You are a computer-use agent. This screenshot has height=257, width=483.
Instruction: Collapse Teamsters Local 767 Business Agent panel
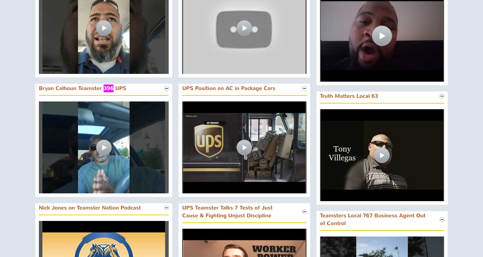442,220
